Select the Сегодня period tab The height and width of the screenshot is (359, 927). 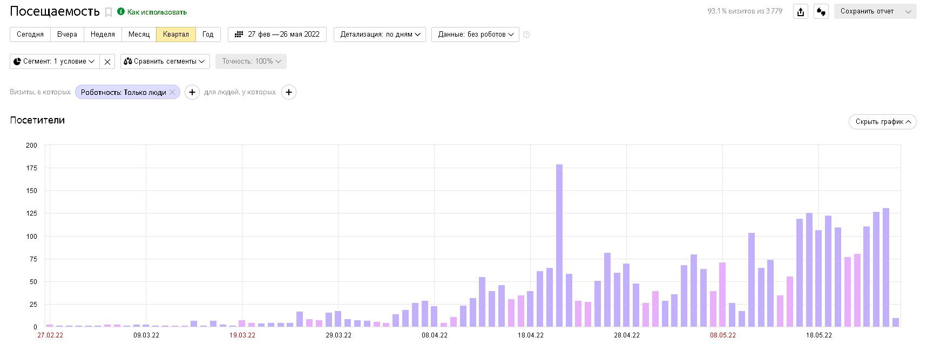(30, 34)
